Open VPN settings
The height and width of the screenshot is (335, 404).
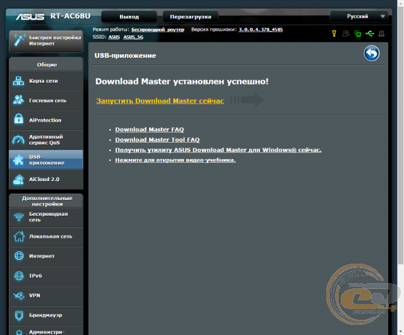click(46, 296)
